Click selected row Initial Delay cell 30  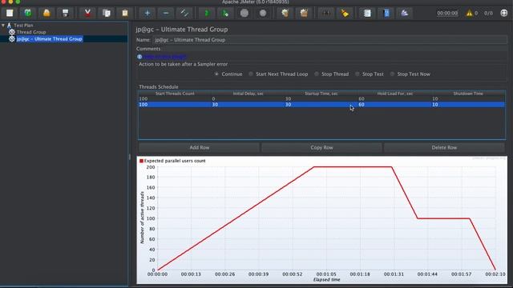[x=248, y=105]
